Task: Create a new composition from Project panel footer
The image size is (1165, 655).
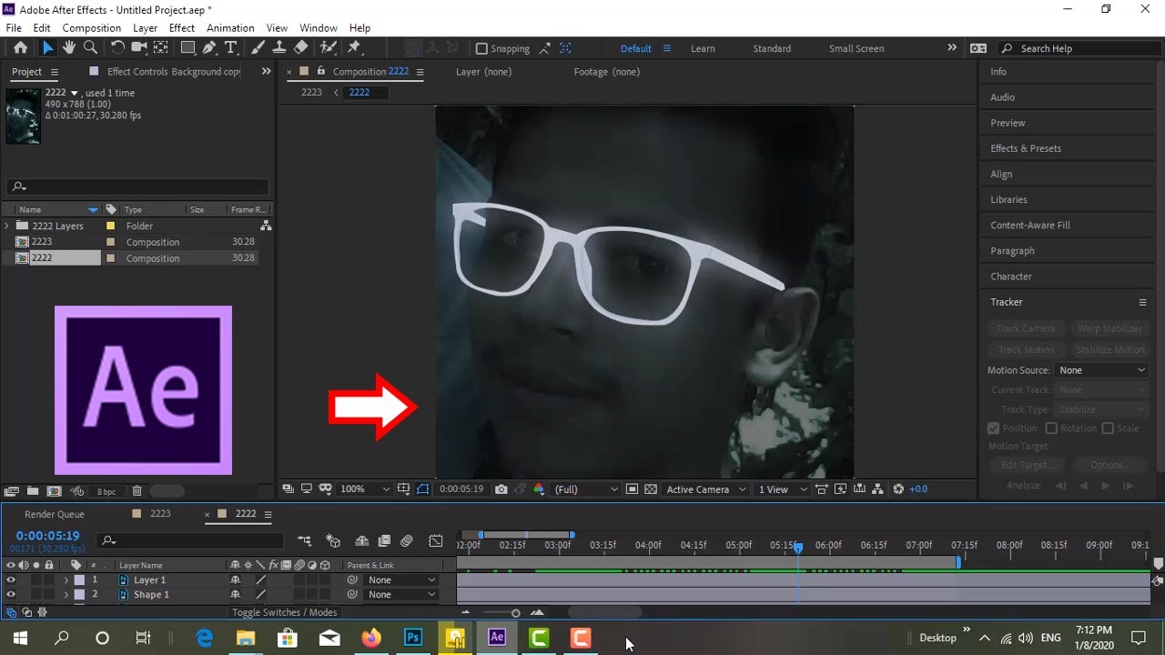Action: (54, 491)
